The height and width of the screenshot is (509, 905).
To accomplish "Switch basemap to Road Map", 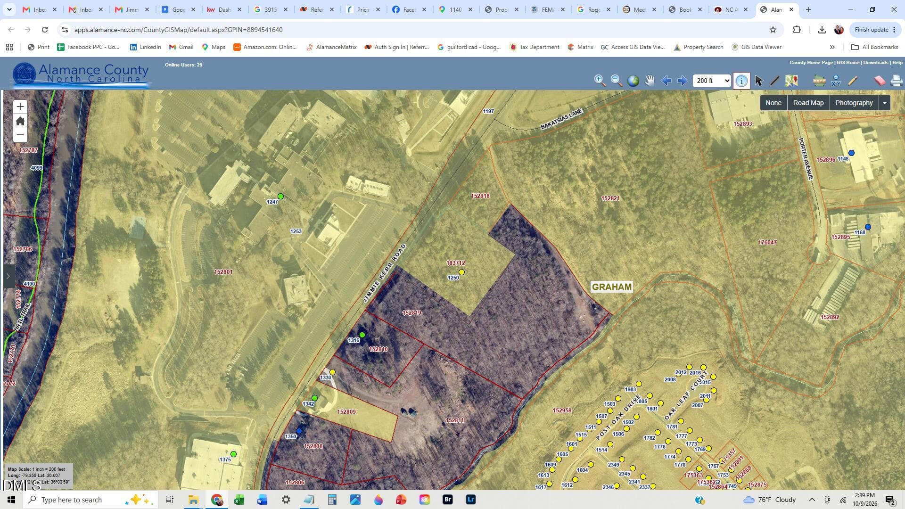I will [x=808, y=103].
